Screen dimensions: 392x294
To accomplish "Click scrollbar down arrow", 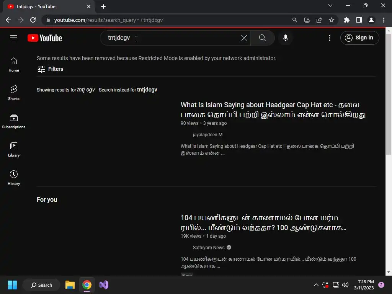I will pyautogui.click(x=388, y=272).
